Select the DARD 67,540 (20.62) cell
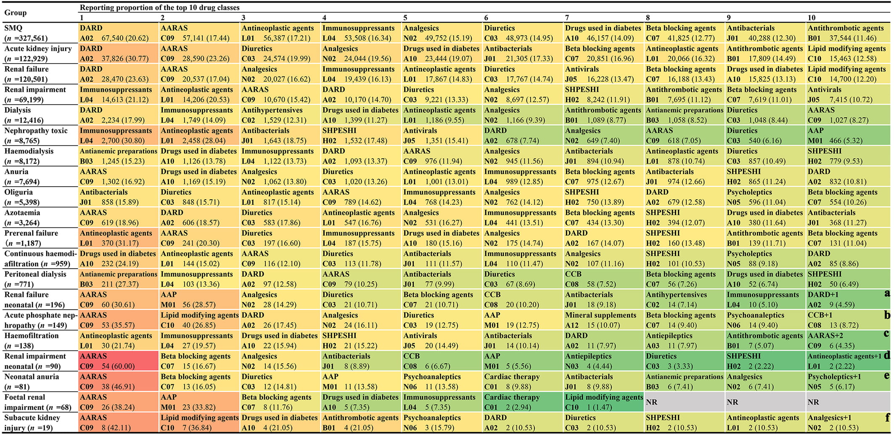Image resolution: width=894 pixels, height=434 pixels. tap(118, 33)
